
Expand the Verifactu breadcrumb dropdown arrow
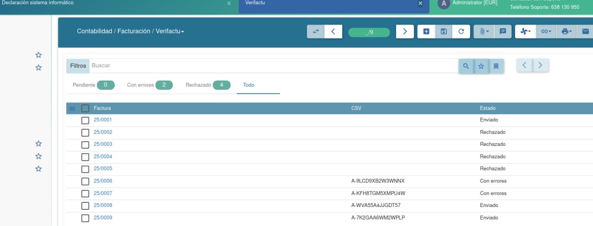(183, 32)
